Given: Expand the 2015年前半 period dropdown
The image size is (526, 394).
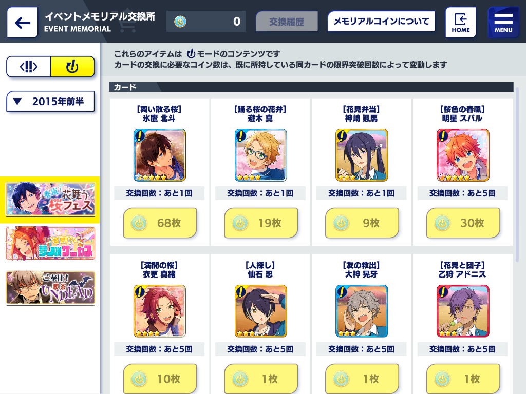Looking at the screenshot, I should (51, 102).
